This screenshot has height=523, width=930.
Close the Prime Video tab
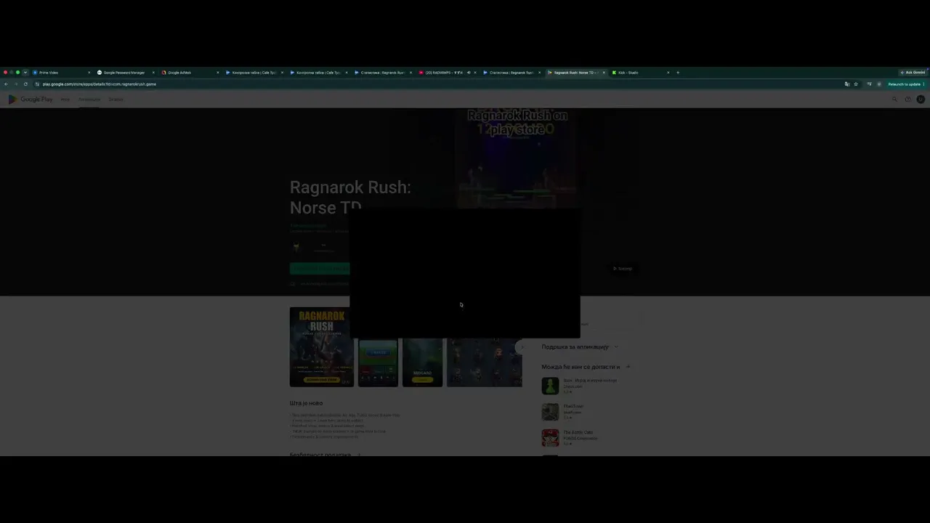(89, 73)
